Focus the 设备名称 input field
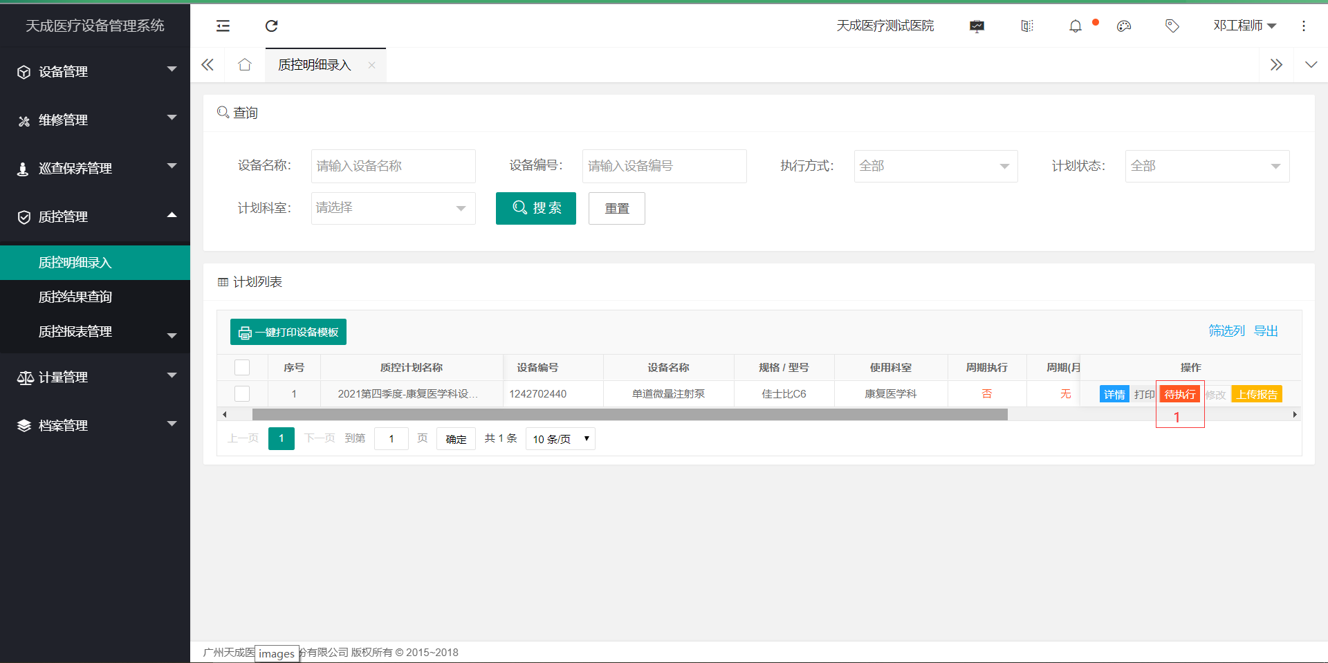The height and width of the screenshot is (663, 1328). coord(393,166)
